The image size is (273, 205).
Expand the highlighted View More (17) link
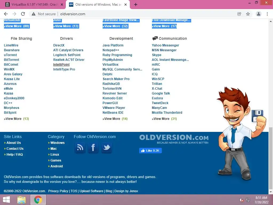pyautogui.click(x=164, y=26)
